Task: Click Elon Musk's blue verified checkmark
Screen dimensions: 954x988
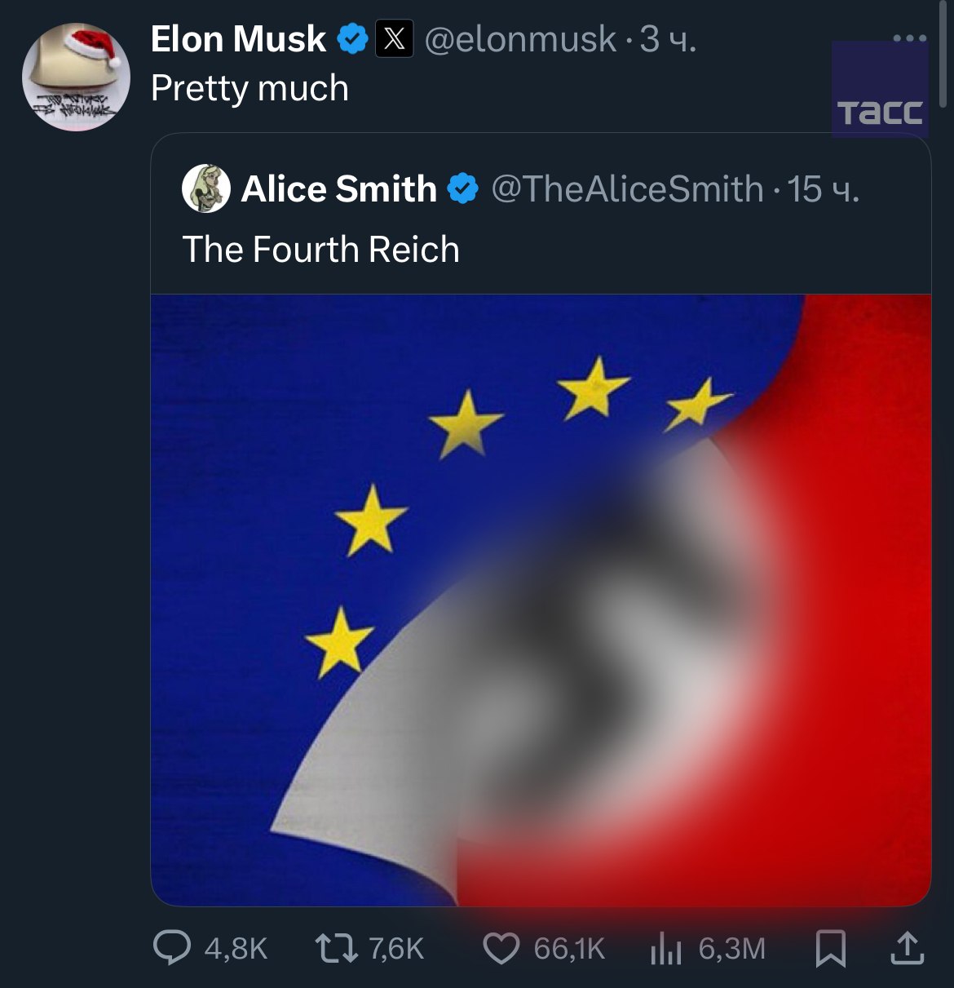Action: point(352,39)
